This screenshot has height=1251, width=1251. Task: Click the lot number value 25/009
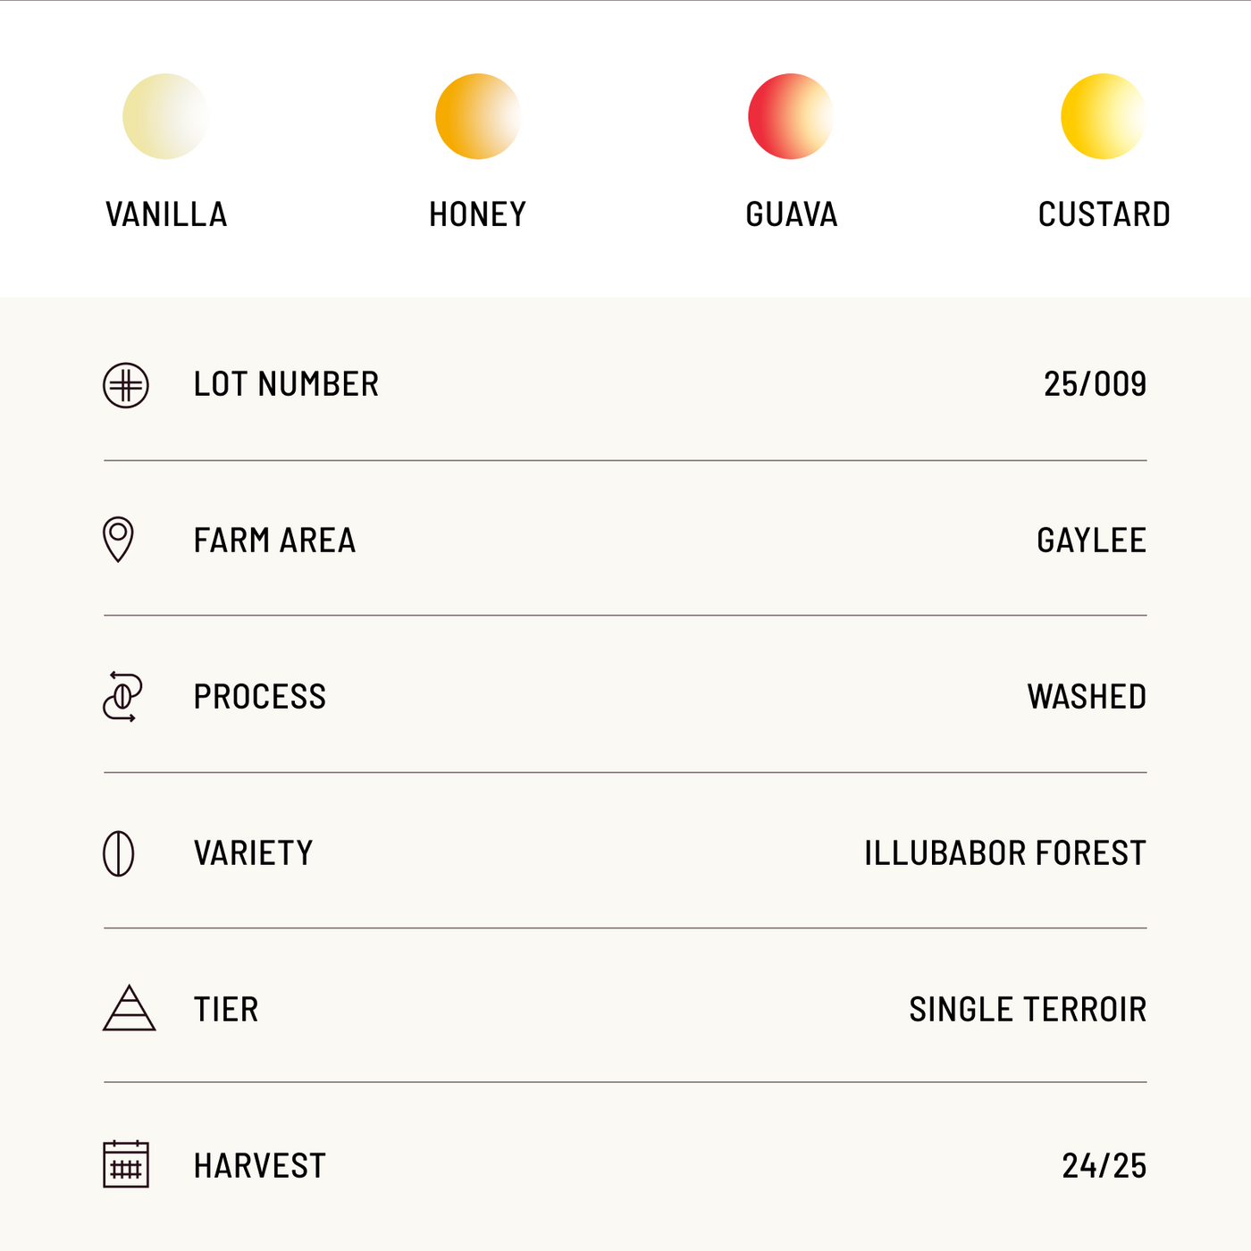1095,384
